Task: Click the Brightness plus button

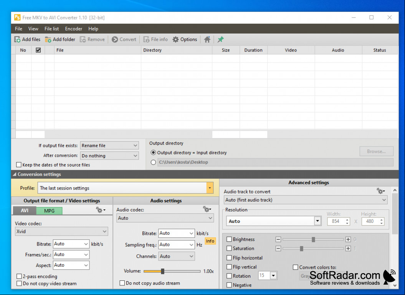Action: pyautogui.click(x=348, y=239)
